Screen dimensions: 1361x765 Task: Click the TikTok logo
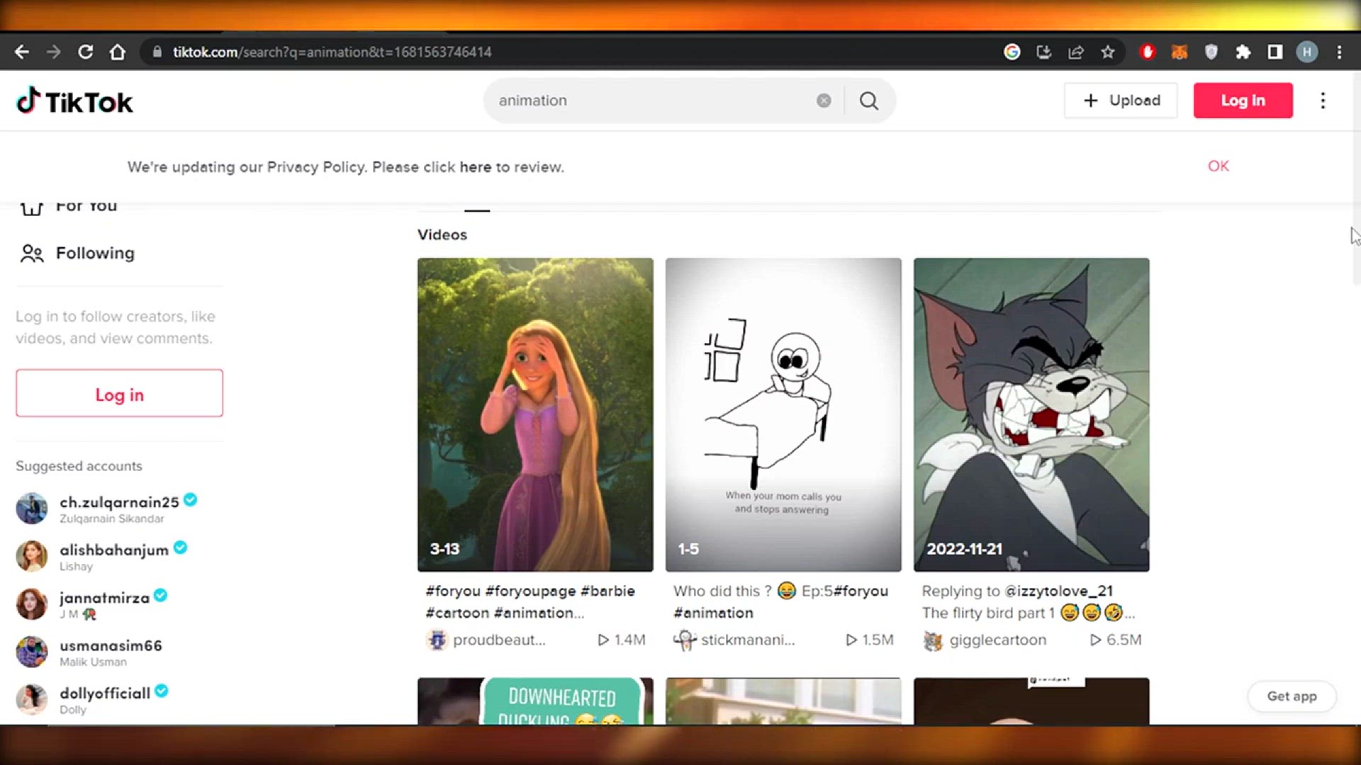pyautogui.click(x=74, y=101)
